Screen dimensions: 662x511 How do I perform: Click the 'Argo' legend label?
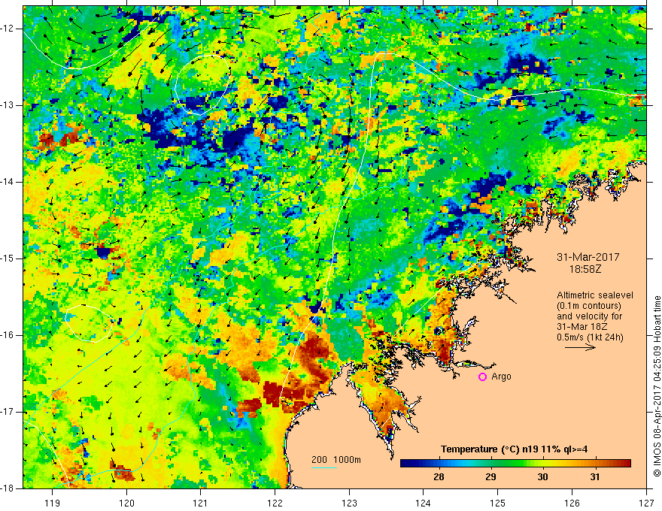pyautogui.click(x=501, y=376)
